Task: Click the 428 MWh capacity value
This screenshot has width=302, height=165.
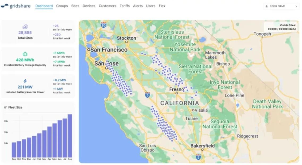Action: pos(25,60)
